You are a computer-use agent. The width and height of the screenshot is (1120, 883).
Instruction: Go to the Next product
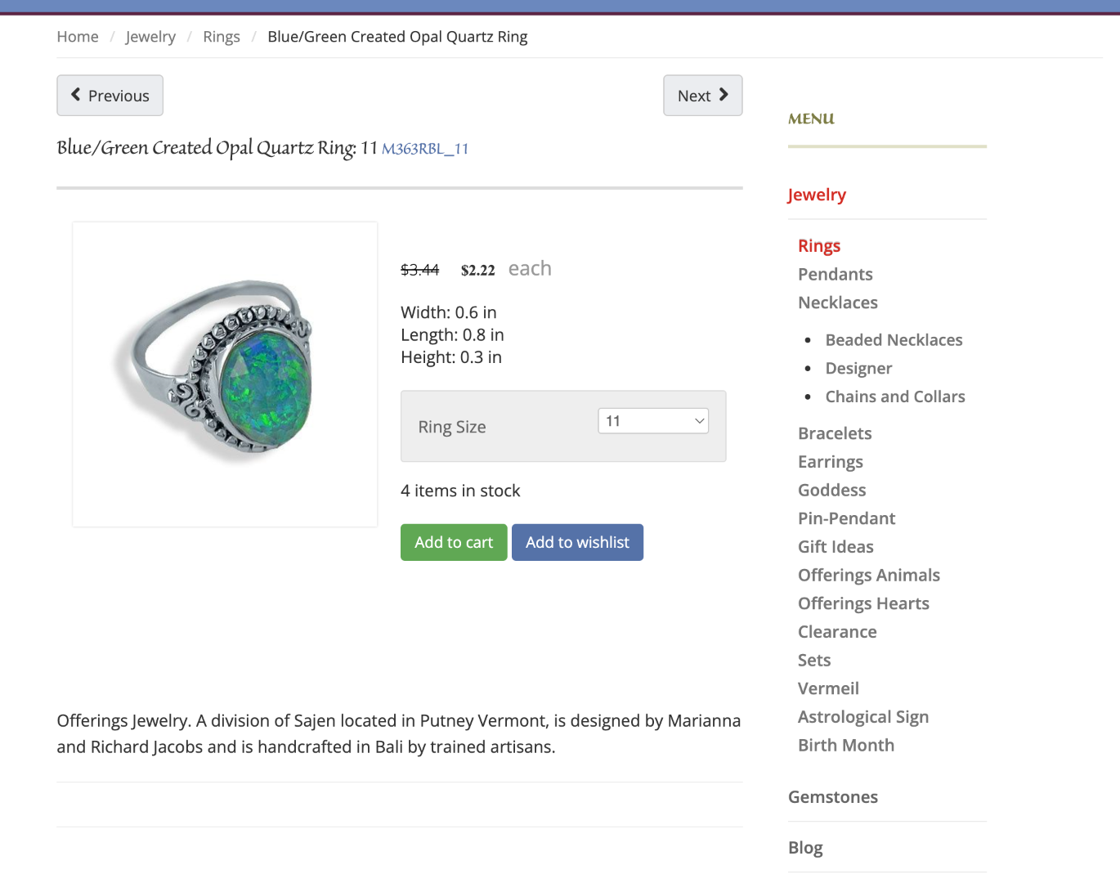[702, 96]
